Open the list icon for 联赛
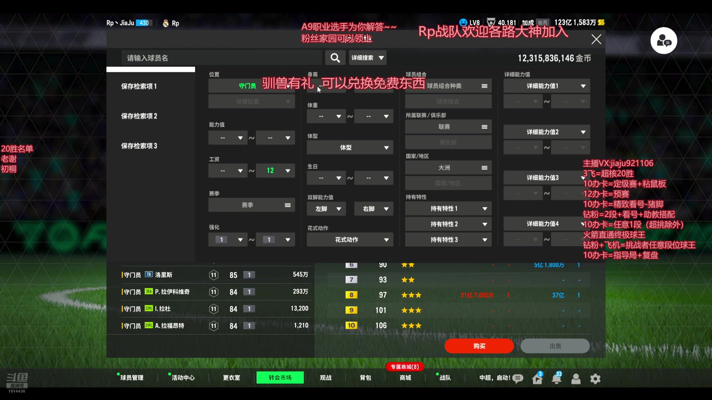 (484, 127)
